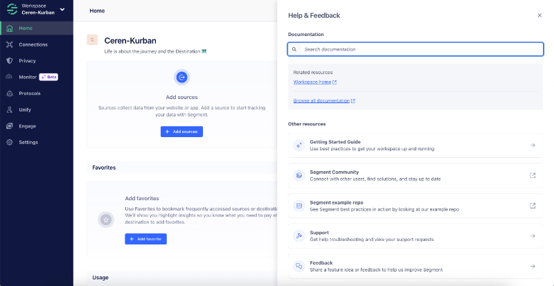This screenshot has height=286, width=554.
Task: Click the Add sources button
Action: point(181,132)
